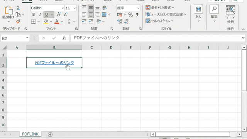Decrease indent
The width and height of the screenshot is (247, 139).
tap(84, 22)
